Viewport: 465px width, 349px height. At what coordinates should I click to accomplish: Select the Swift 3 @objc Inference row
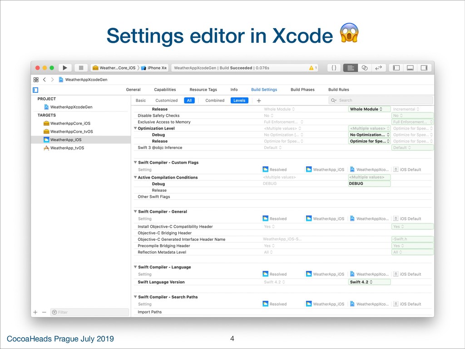tap(282, 148)
